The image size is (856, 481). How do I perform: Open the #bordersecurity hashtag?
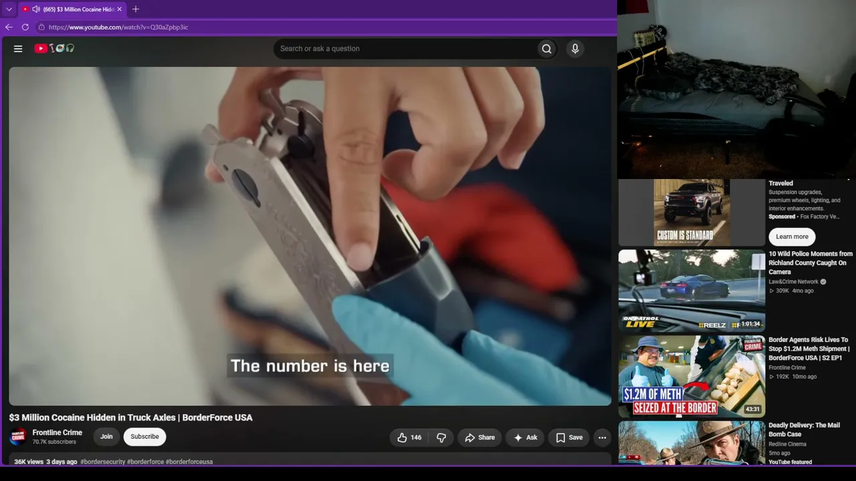coord(103,462)
